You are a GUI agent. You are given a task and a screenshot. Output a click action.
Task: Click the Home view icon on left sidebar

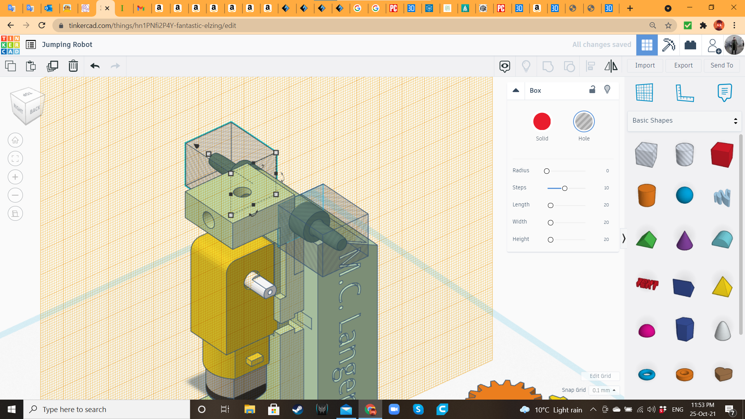(15, 140)
